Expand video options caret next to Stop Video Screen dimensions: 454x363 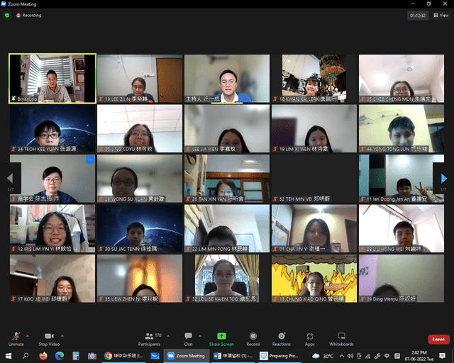tap(62, 336)
